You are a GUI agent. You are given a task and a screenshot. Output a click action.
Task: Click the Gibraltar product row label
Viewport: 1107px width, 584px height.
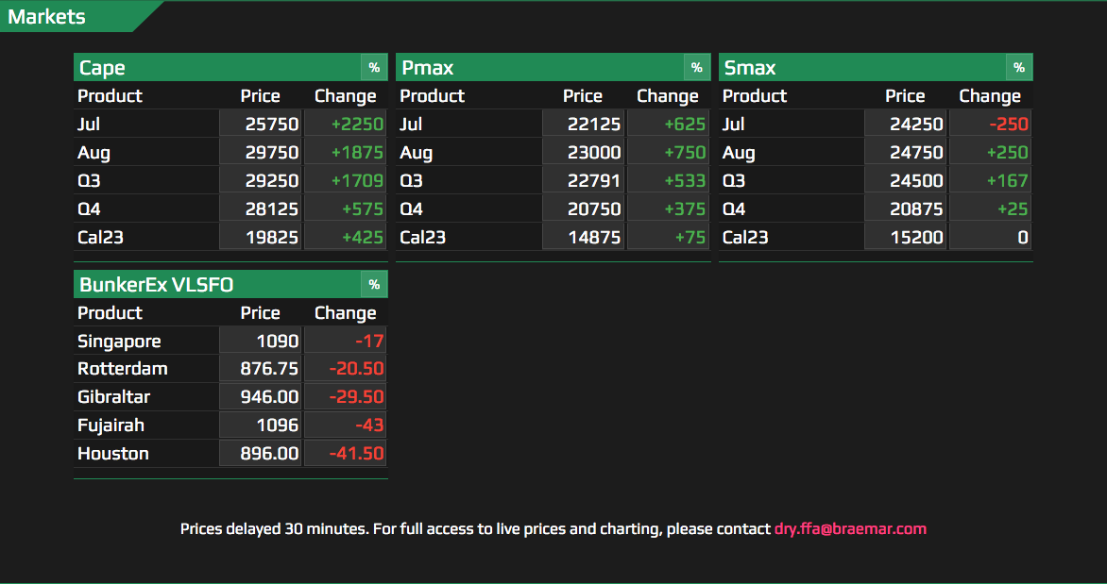[113, 397]
